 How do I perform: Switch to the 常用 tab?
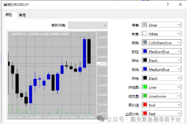click(x=22, y=15)
